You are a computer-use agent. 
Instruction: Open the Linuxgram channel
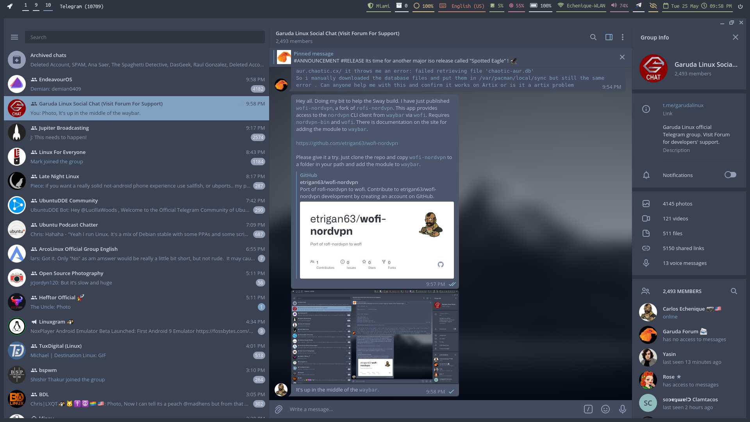click(136, 326)
